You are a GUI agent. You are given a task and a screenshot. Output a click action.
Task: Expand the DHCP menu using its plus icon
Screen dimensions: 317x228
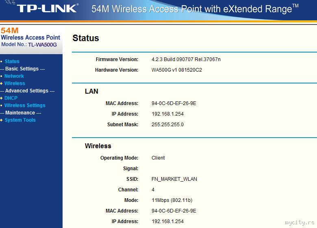pos(2,98)
